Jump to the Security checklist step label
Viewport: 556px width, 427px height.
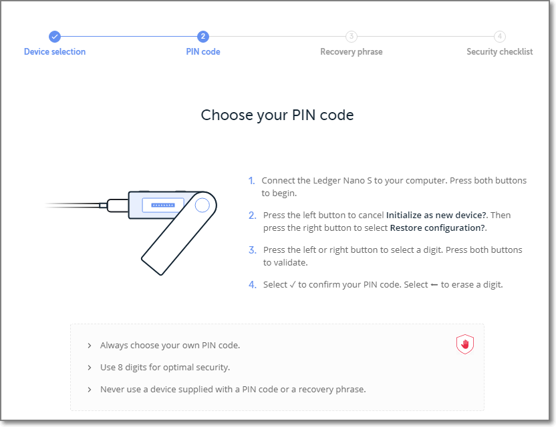tap(500, 51)
